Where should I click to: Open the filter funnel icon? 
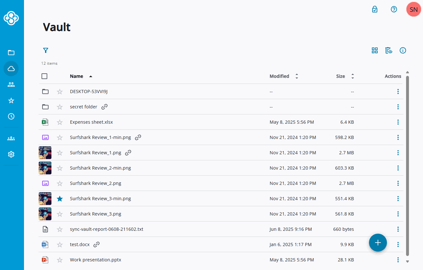point(46,50)
